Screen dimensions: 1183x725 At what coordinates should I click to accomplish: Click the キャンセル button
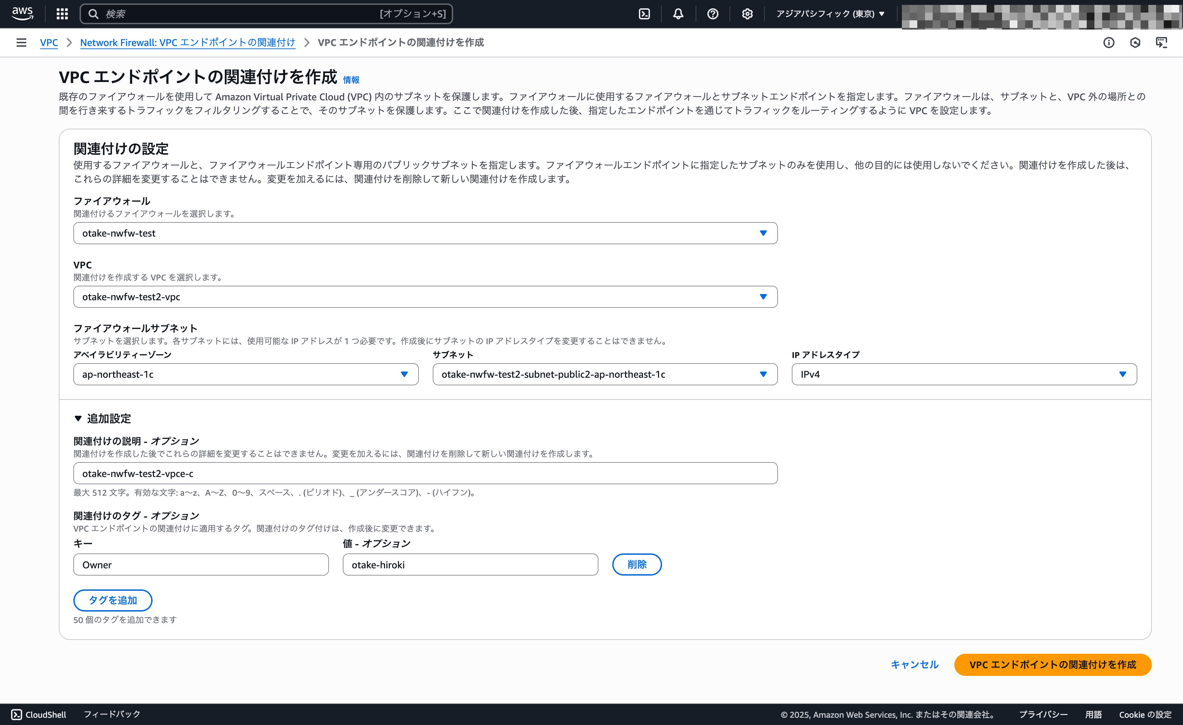coord(914,664)
